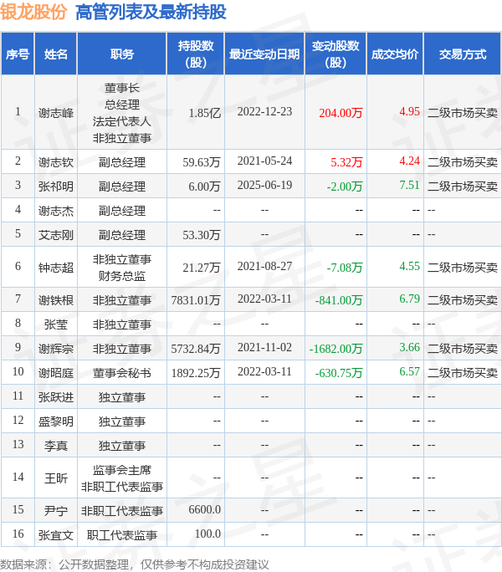The image size is (502, 572).
Task: Select the 姓名 column header
Action: pyautogui.click(x=56, y=54)
